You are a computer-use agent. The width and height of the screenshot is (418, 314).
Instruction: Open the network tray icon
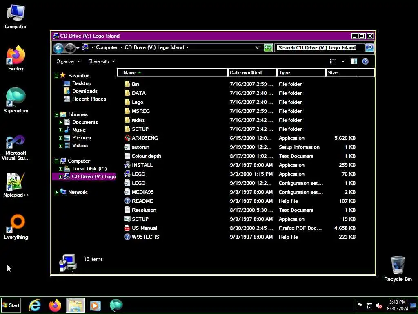[x=369, y=305]
